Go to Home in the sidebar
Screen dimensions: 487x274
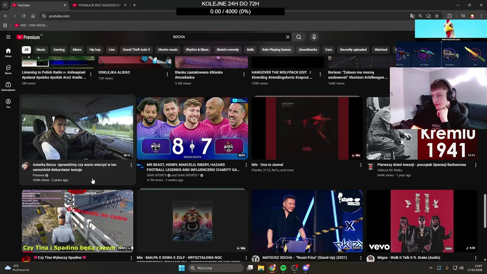[8, 53]
